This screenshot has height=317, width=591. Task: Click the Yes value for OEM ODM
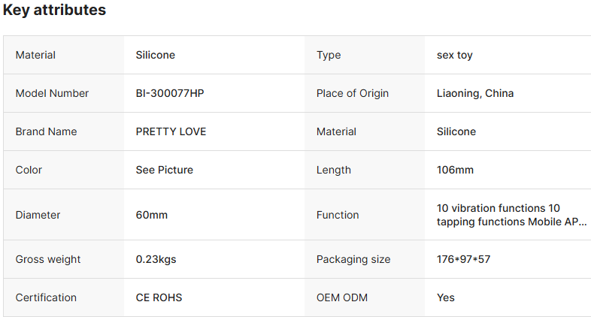point(446,297)
